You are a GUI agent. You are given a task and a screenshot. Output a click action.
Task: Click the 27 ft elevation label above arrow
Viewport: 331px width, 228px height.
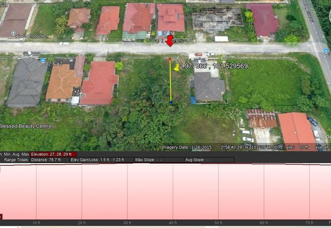(x=167, y=33)
